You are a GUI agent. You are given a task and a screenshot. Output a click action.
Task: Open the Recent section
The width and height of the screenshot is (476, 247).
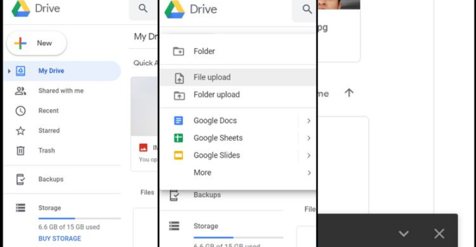tap(48, 111)
